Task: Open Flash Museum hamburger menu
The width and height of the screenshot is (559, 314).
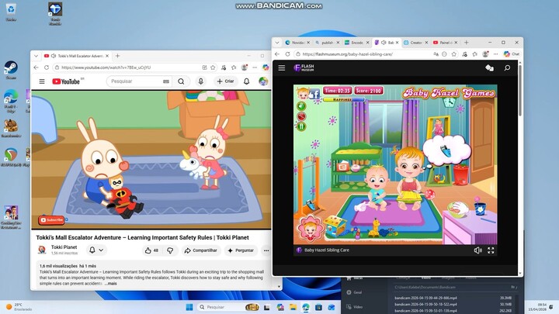Action: [x=282, y=68]
